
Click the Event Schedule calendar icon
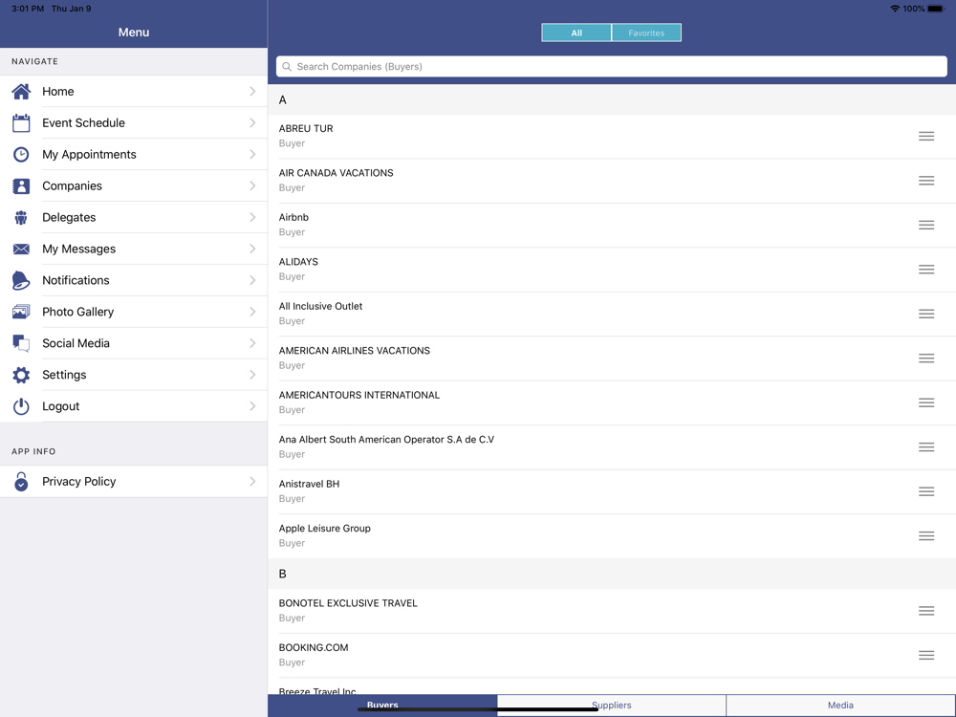(21, 123)
